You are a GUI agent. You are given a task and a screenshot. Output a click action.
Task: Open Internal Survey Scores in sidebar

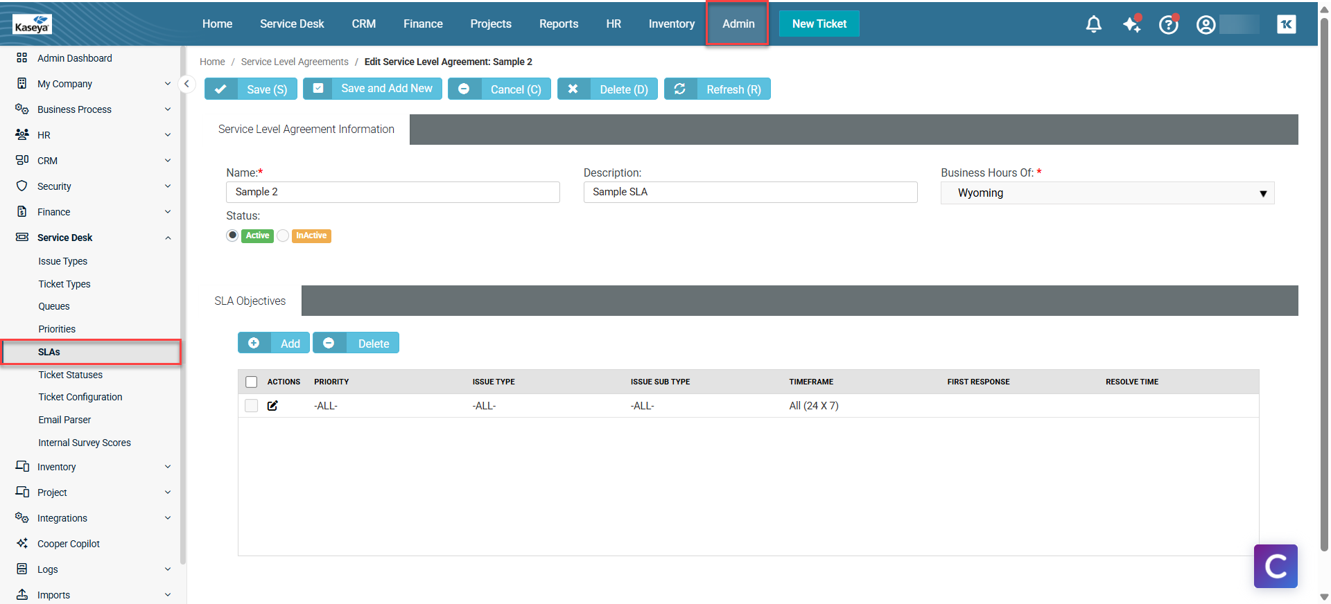85,443
